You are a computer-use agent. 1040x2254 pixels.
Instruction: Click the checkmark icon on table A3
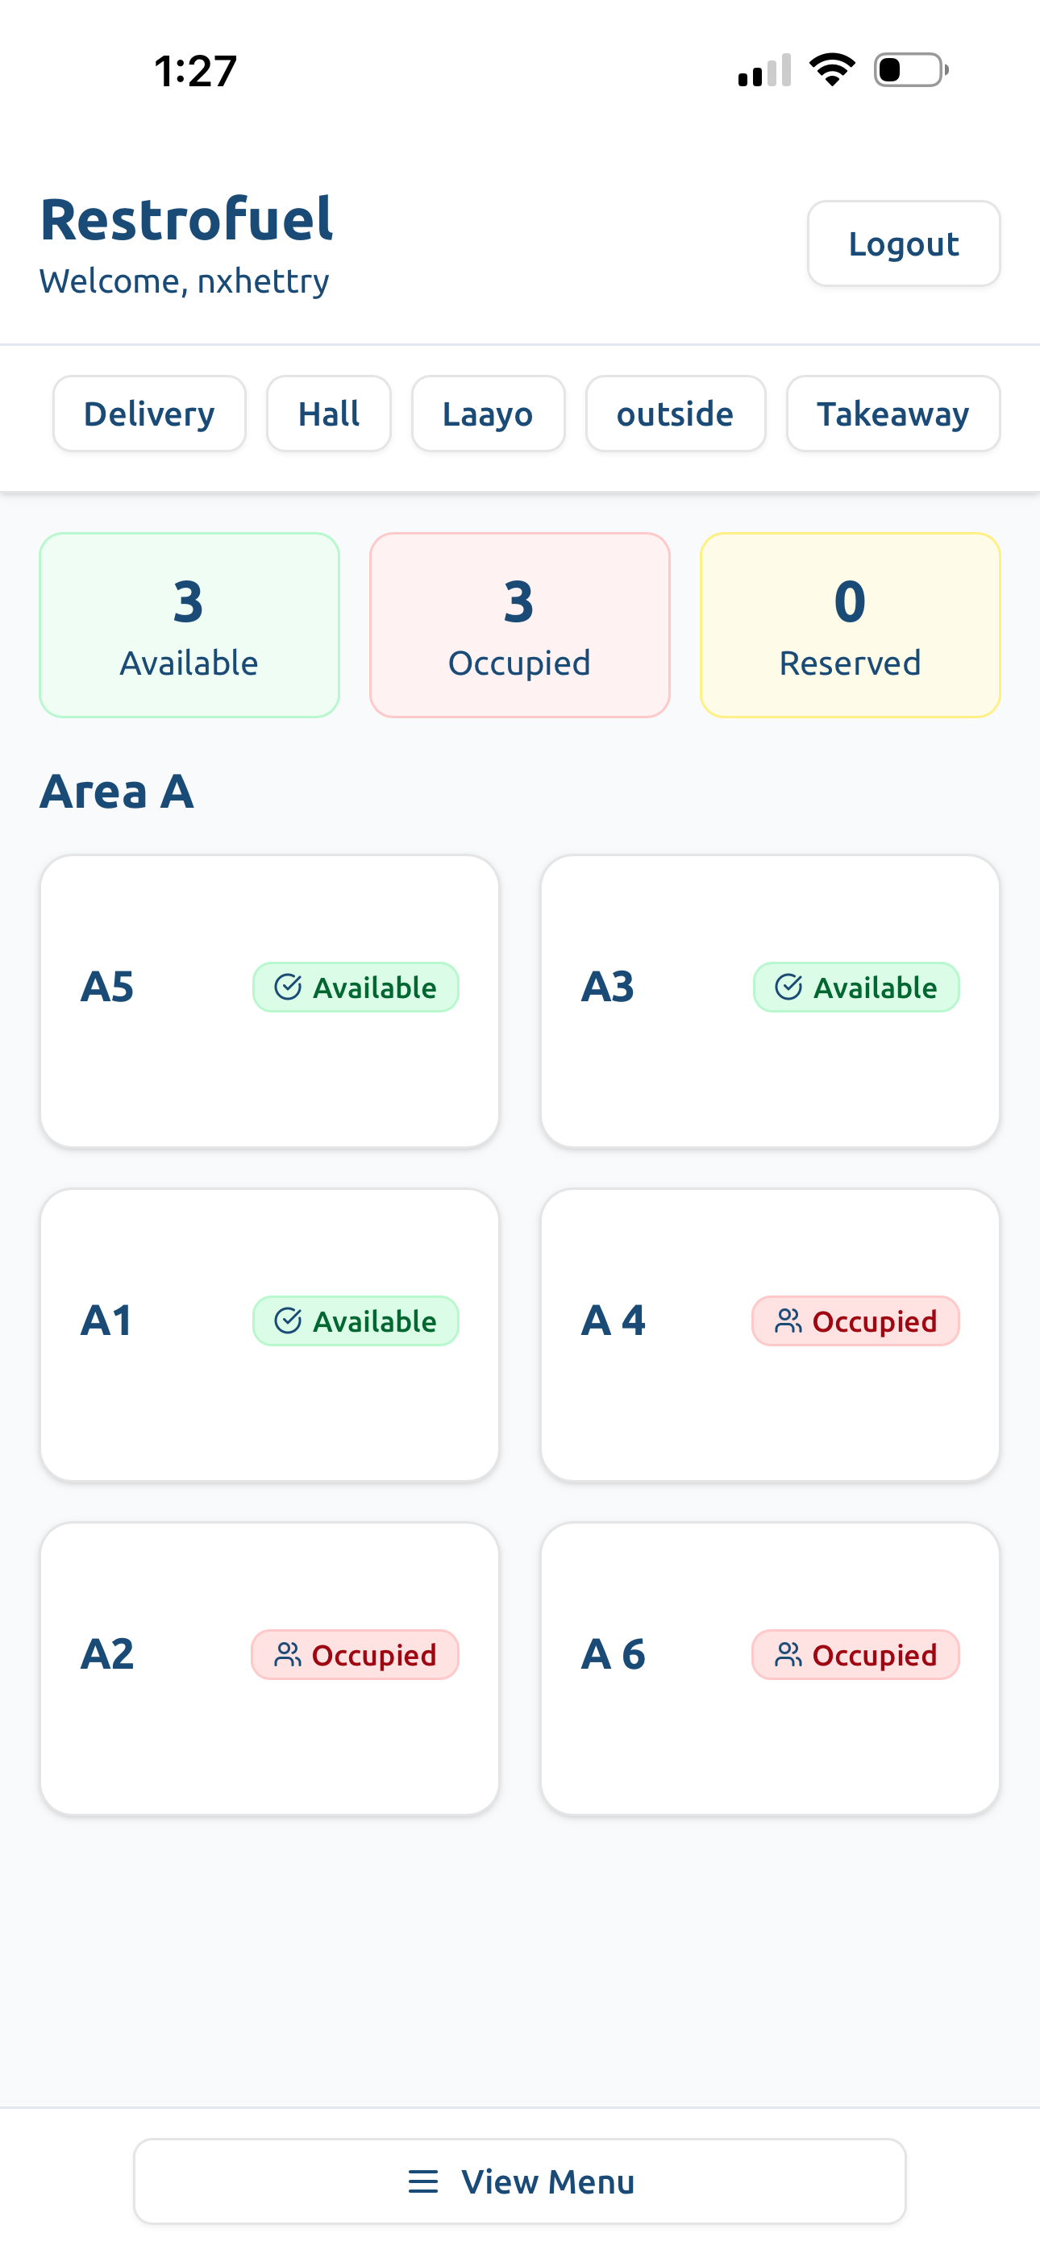tap(788, 987)
